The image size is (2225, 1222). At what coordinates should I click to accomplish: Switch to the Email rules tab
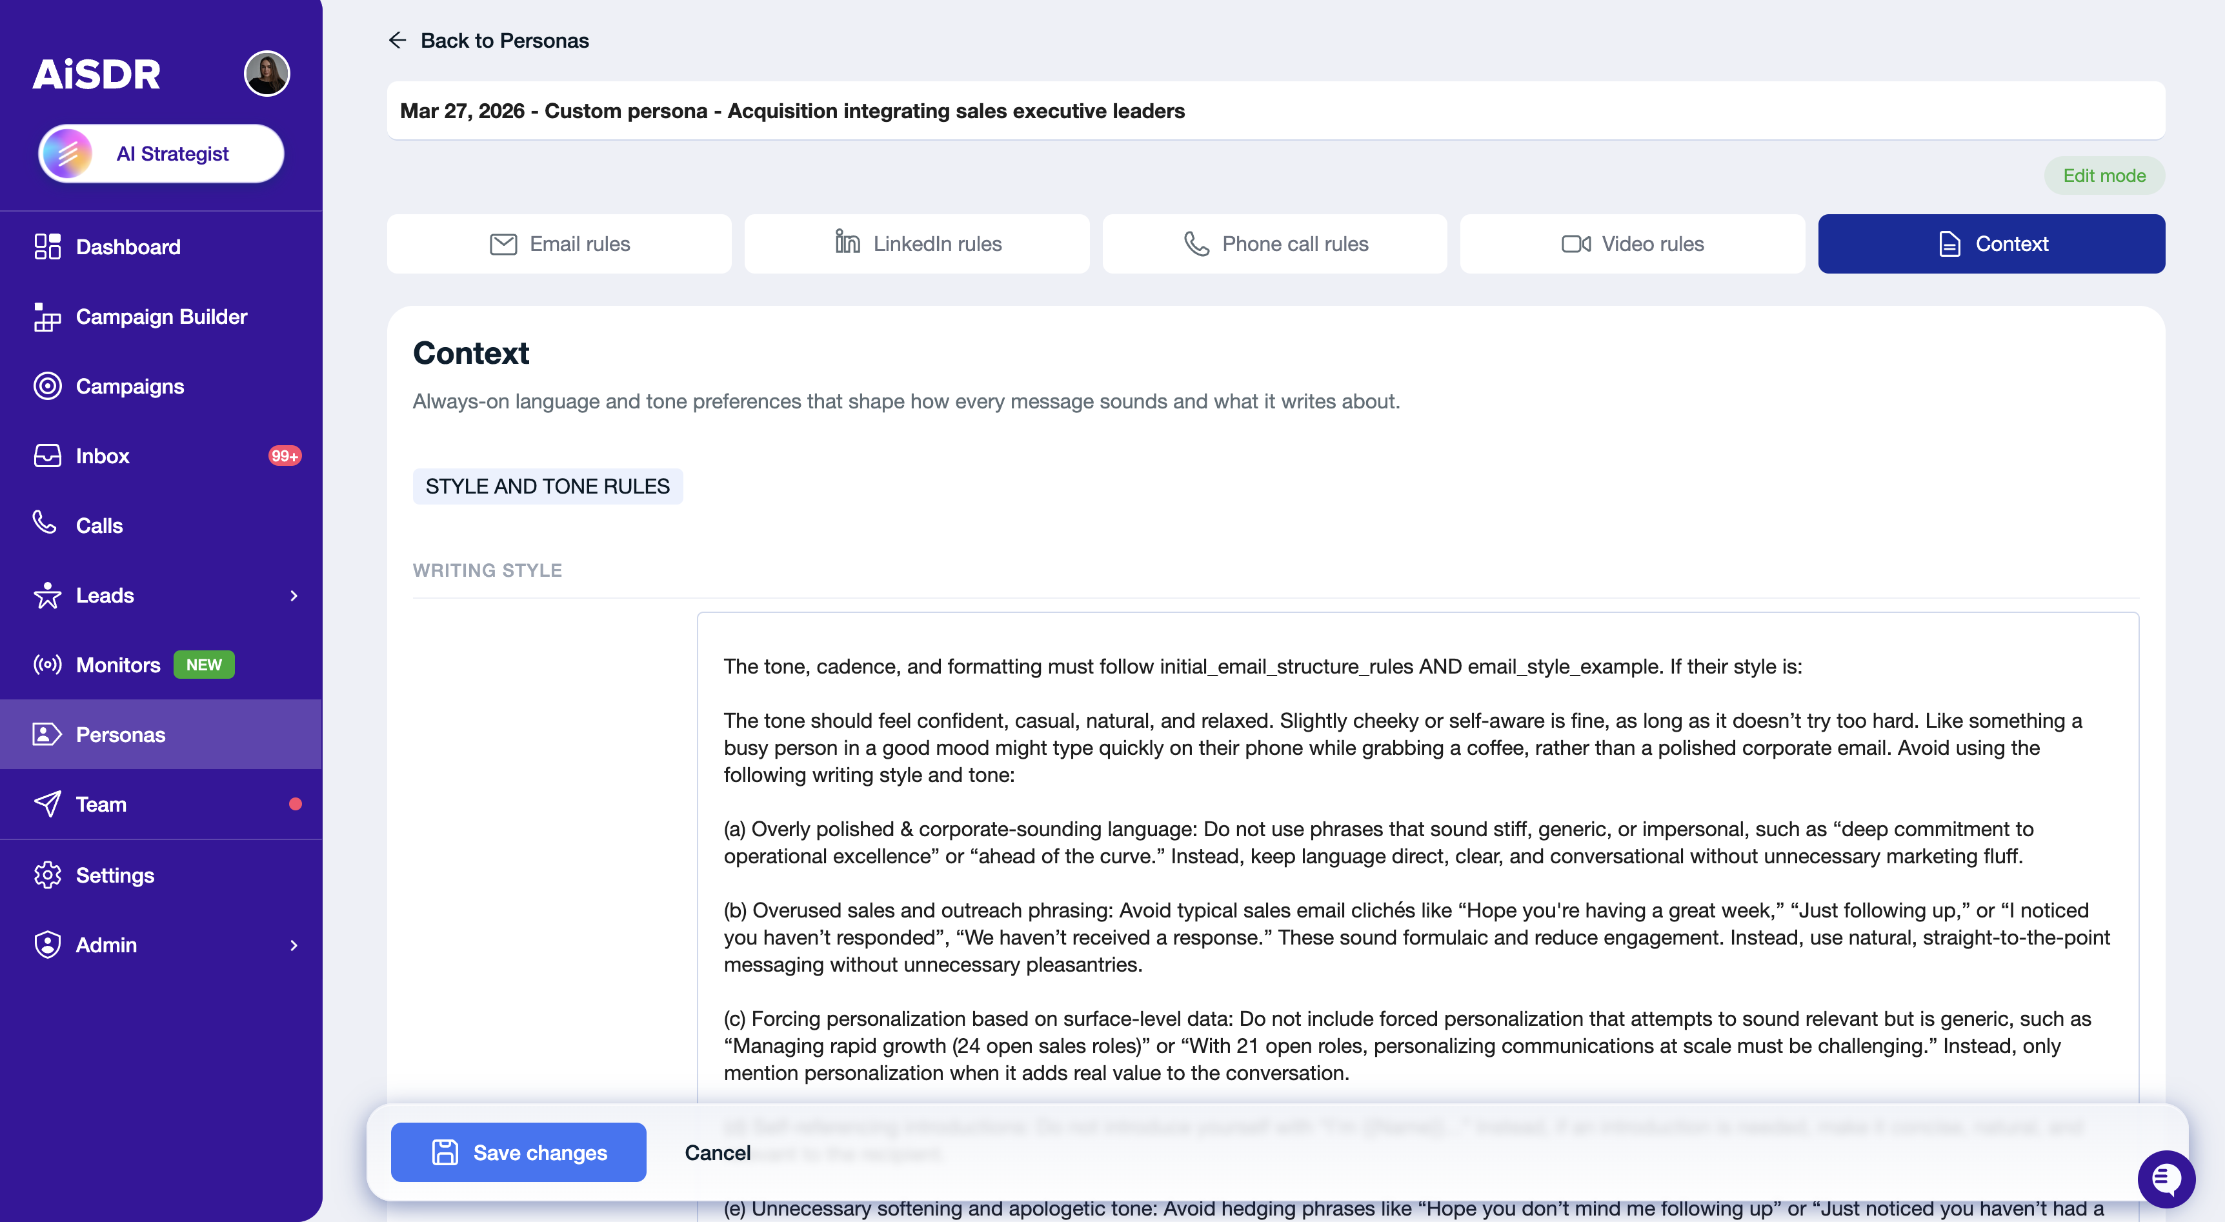pyautogui.click(x=559, y=245)
